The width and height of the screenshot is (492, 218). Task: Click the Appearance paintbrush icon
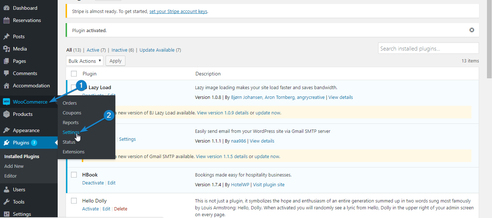click(6, 130)
